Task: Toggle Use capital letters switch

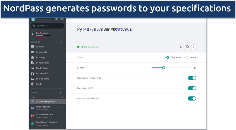Action: point(192,78)
